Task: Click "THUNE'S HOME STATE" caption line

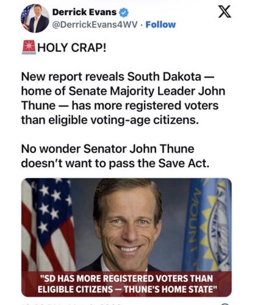Action: pyautogui.click(x=170, y=290)
